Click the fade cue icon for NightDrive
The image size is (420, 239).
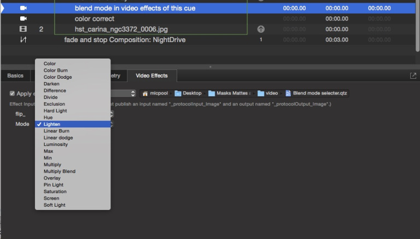23,40
